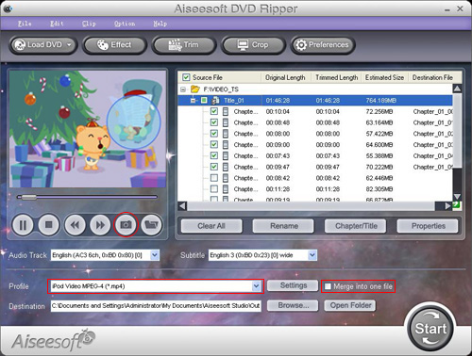
Task: Open the Option menu
Action: (125, 24)
